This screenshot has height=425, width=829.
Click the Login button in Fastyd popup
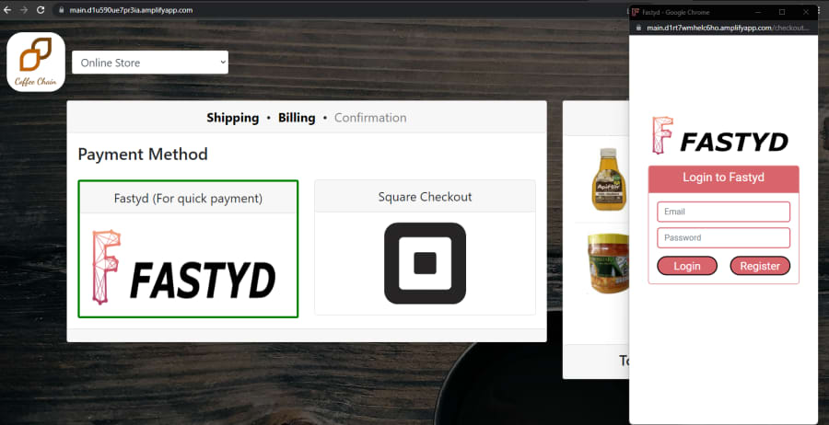pyautogui.click(x=687, y=266)
